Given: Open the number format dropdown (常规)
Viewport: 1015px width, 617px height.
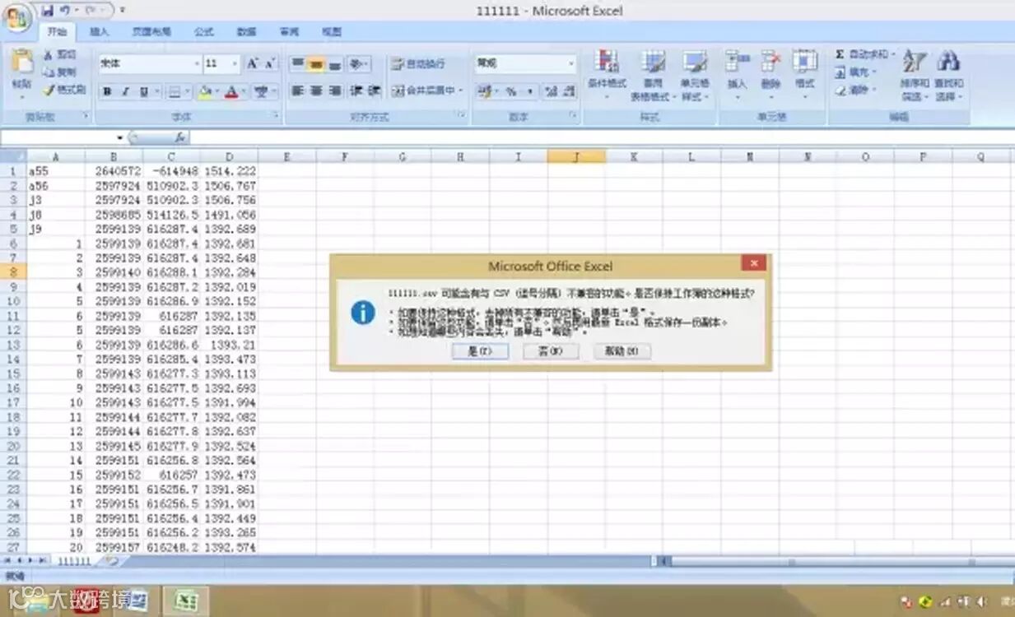Looking at the screenshot, I should pyautogui.click(x=571, y=63).
